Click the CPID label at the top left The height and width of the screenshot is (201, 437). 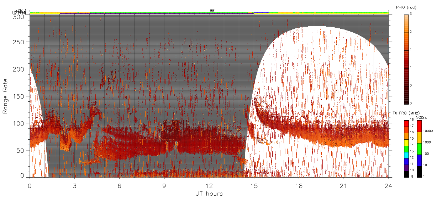(x=22, y=10)
